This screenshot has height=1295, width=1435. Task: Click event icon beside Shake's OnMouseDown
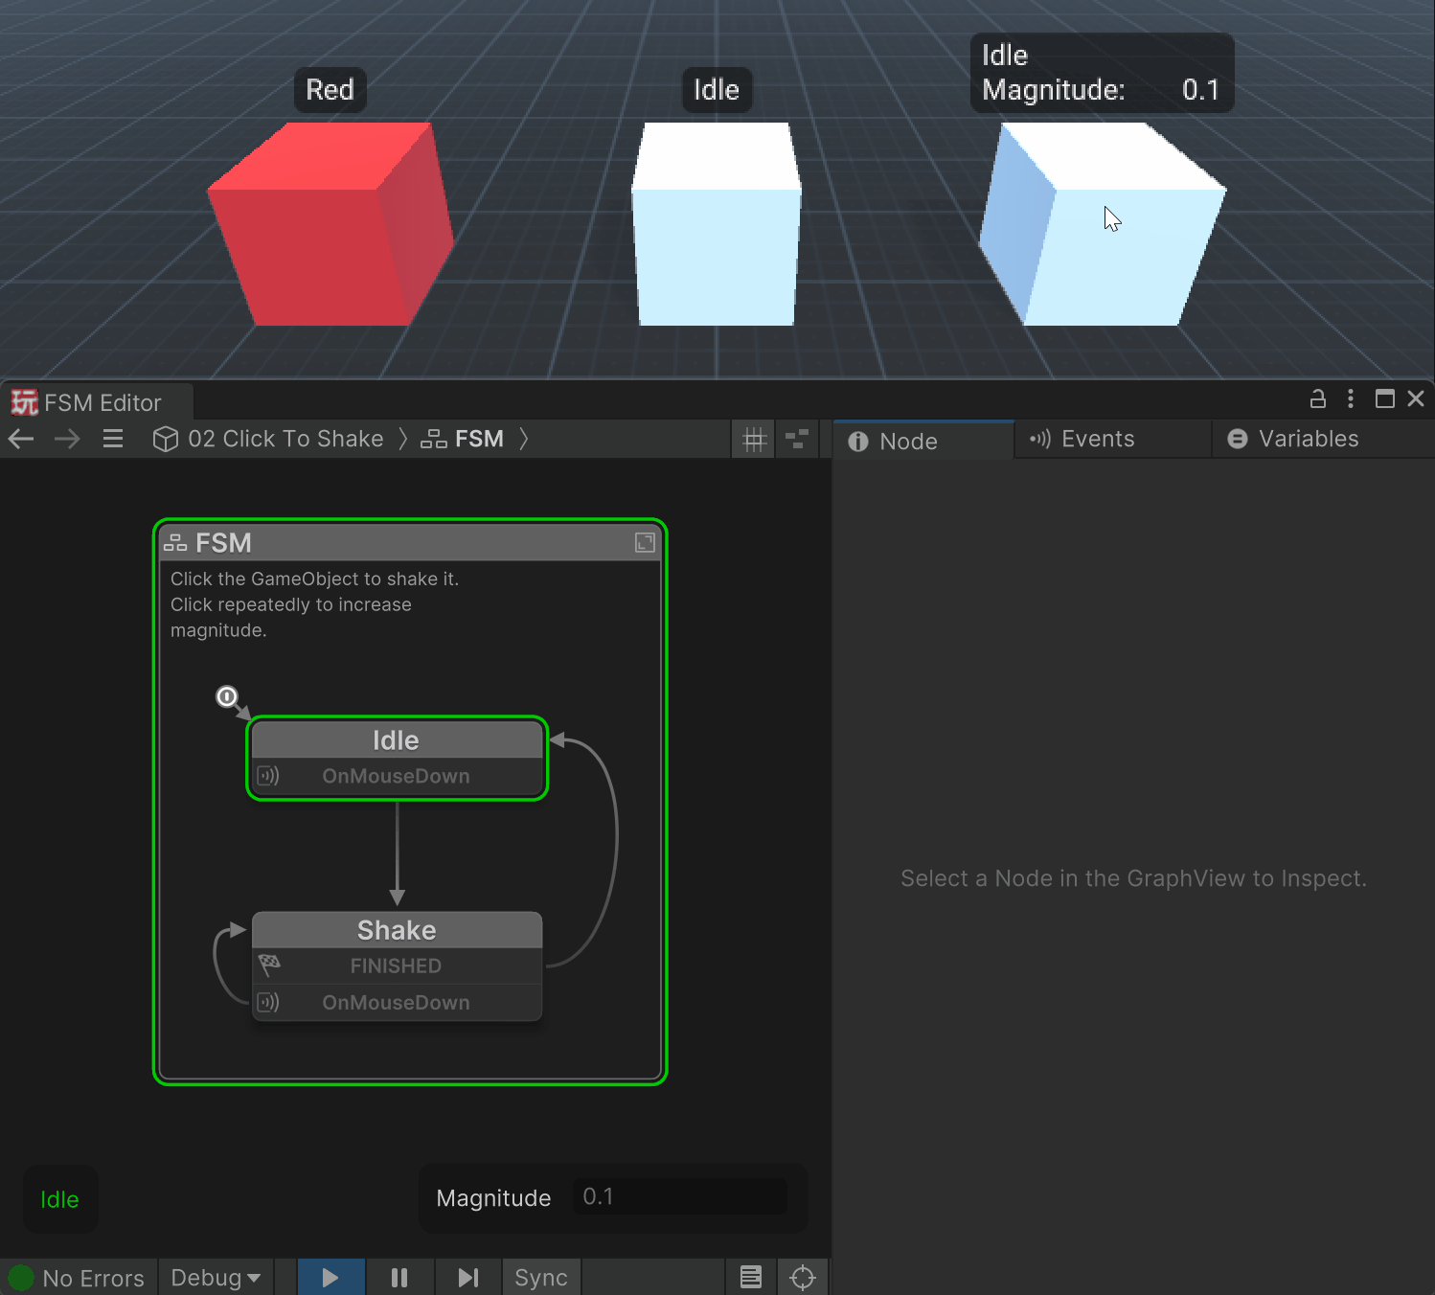[268, 1002]
